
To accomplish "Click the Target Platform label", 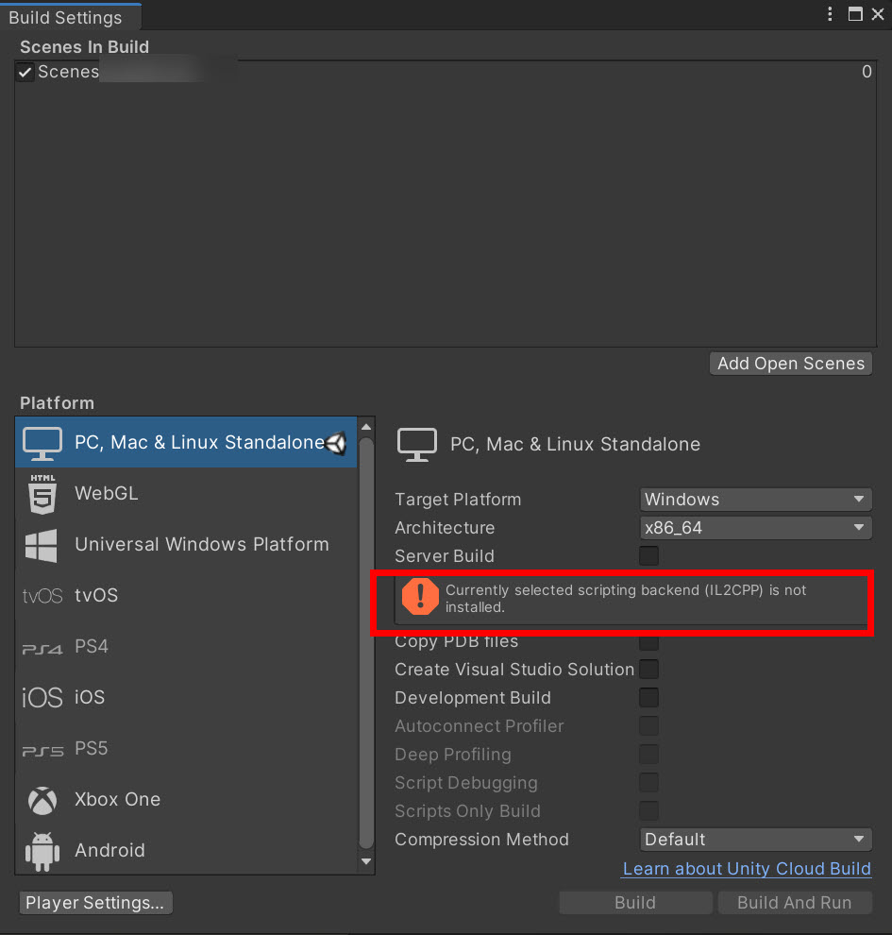I will (x=458, y=500).
